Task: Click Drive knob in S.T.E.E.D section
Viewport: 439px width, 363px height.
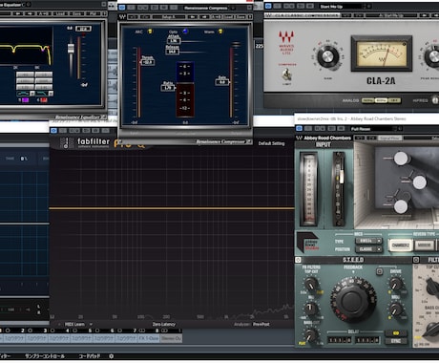Action: coord(396,284)
